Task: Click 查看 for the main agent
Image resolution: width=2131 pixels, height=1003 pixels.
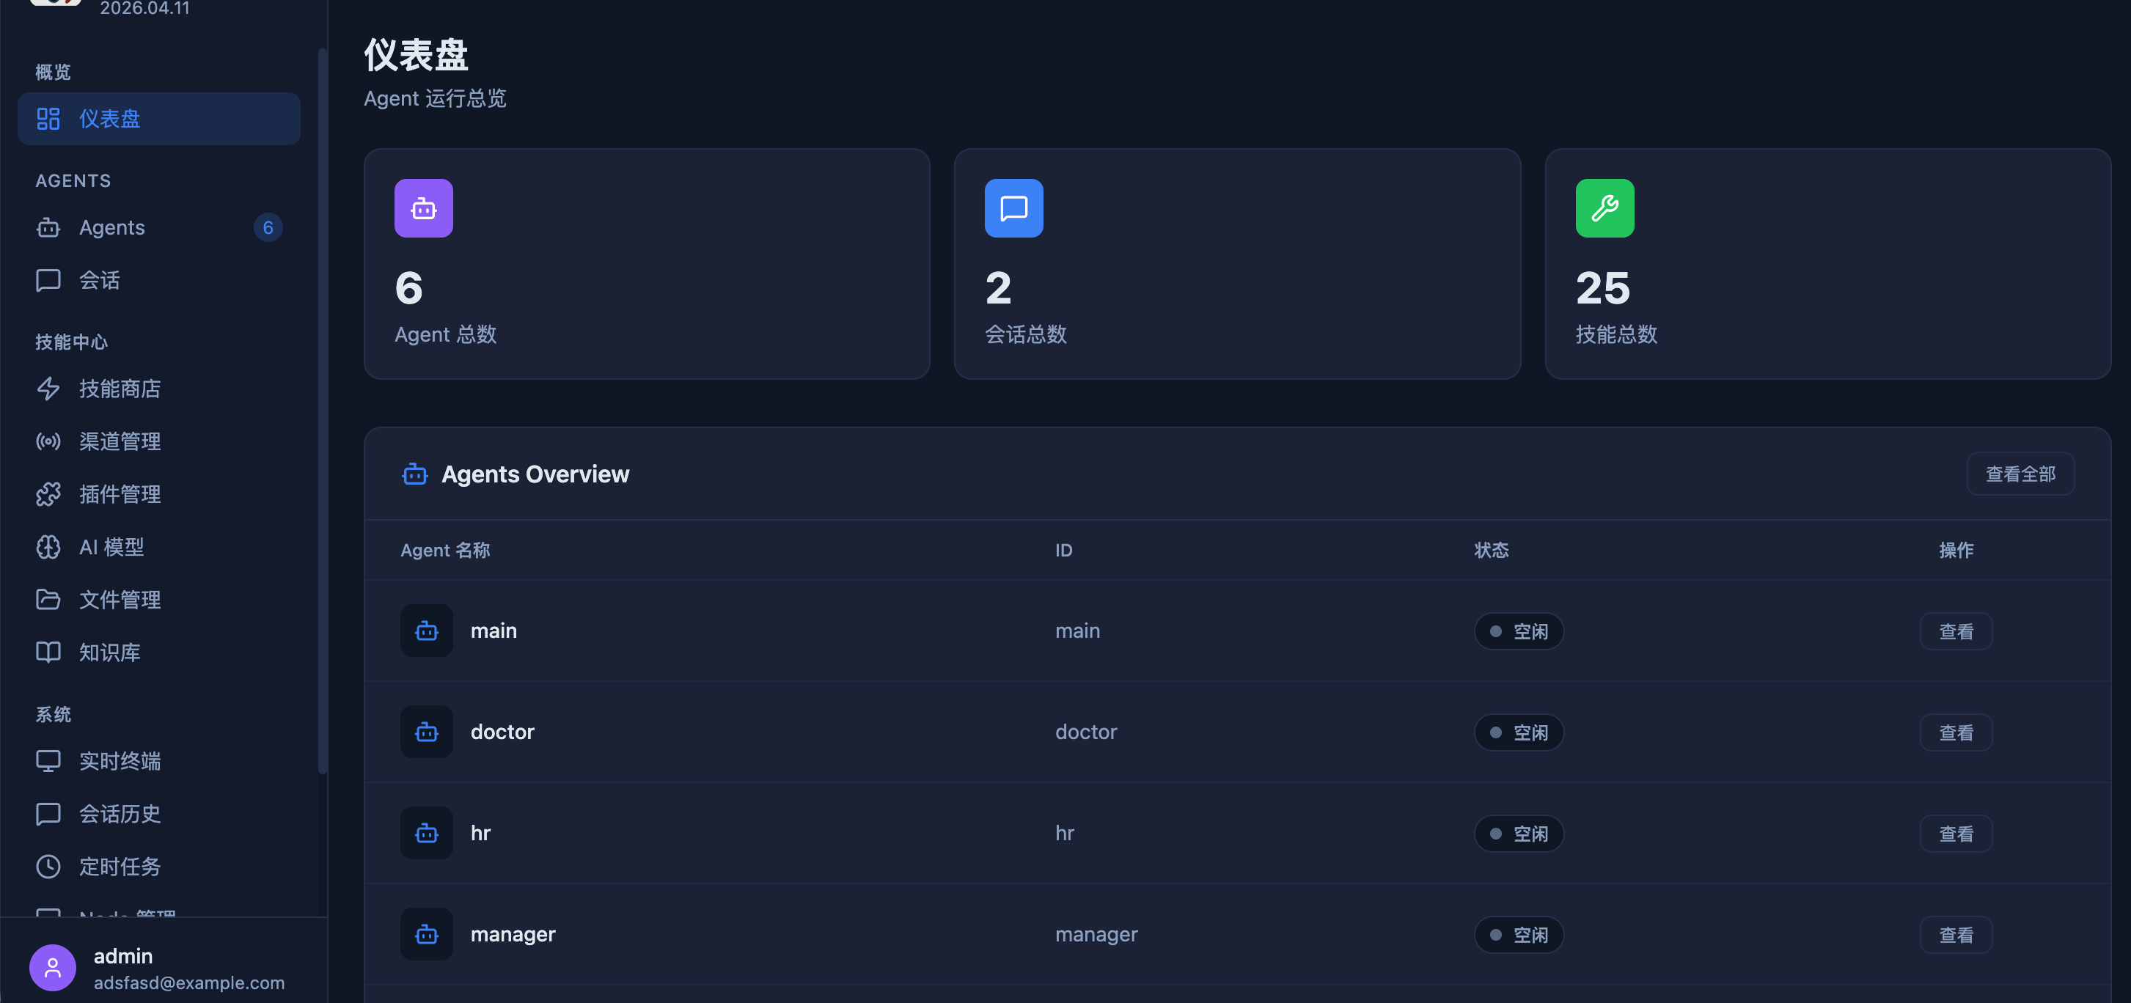Action: tap(1956, 631)
